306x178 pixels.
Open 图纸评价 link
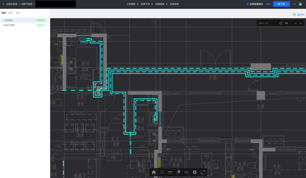(301, 15)
